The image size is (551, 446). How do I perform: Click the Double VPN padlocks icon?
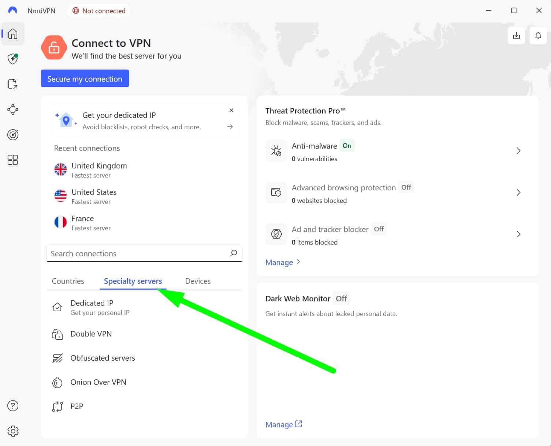pyautogui.click(x=57, y=334)
